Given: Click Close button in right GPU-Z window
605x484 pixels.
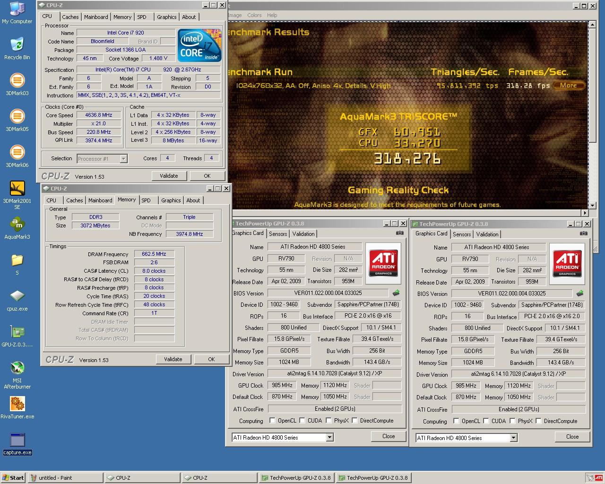Looking at the screenshot, I should click(x=572, y=437).
